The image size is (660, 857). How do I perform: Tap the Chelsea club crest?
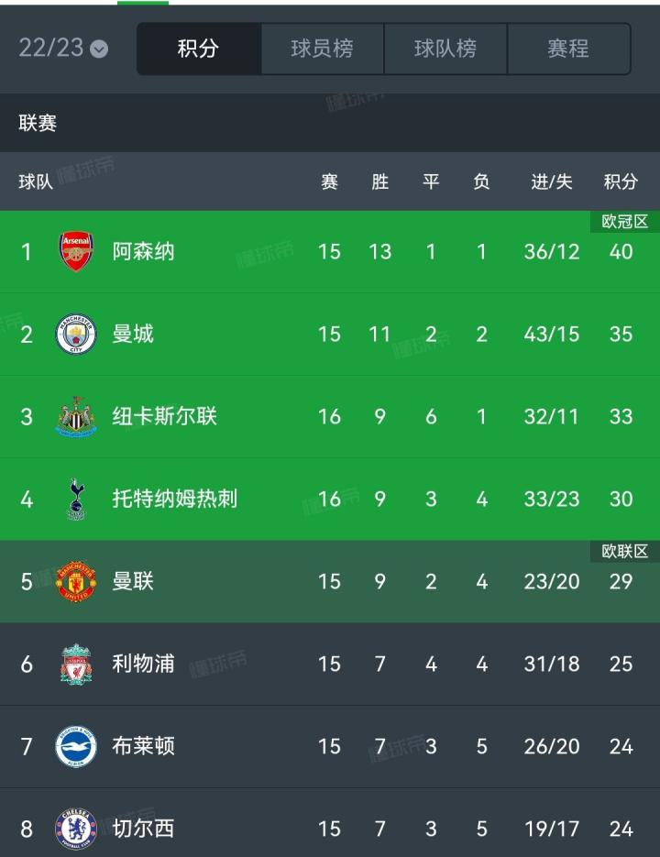76,830
